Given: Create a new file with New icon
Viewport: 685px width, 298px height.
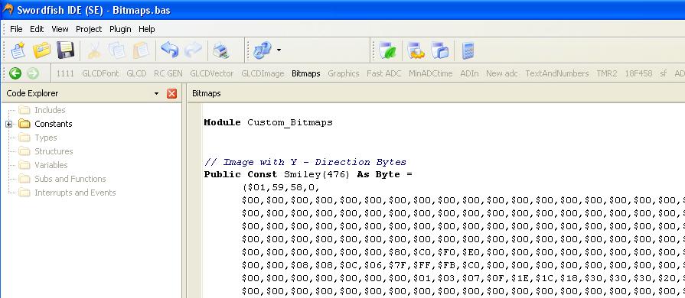Looking at the screenshot, I should [x=18, y=50].
